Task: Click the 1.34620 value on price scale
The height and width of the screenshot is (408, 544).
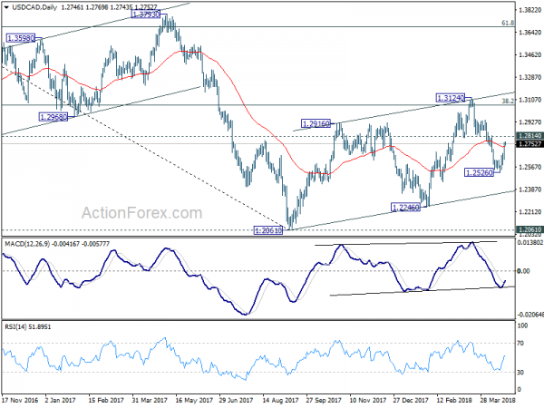Action: pos(529,54)
